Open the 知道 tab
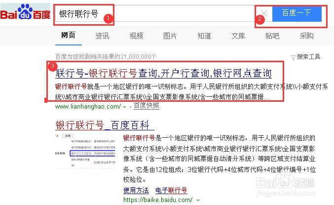Screen dimensions: 334x205 204,36
